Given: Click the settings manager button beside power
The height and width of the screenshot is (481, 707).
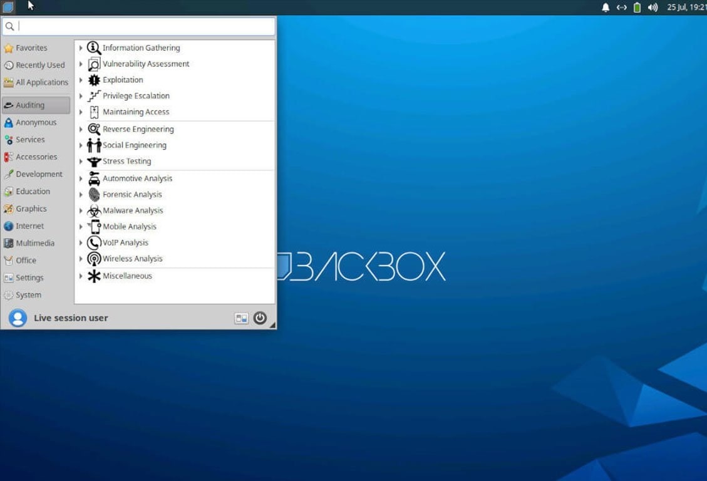Looking at the screenshot, I should tap(241, 318).
